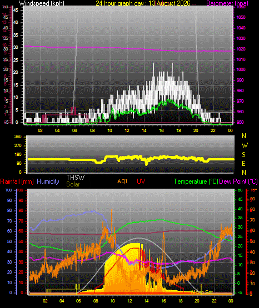The image size is (259, 308).
Task: Click 90 on the wind direction axis
Action: pos(19,163)
